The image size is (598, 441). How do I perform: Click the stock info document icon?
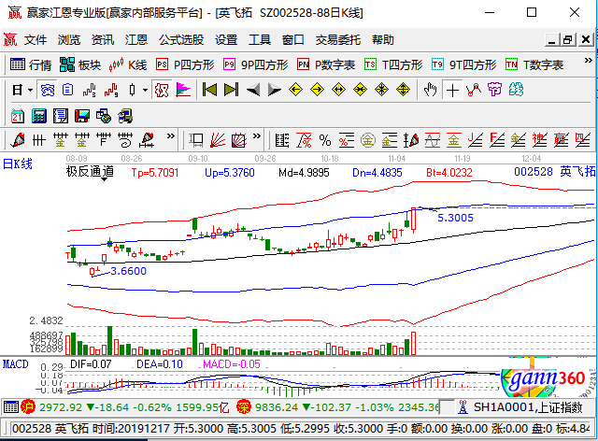point(68,90)
